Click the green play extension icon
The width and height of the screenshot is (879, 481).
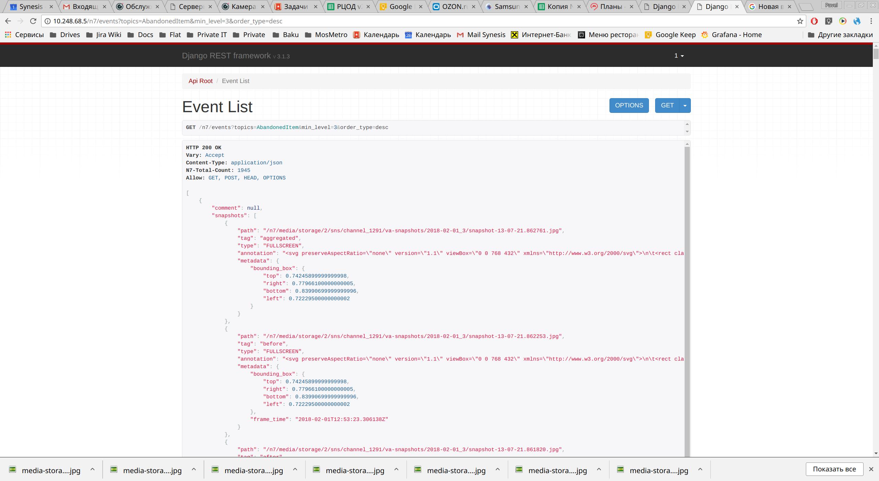(843, 21)
